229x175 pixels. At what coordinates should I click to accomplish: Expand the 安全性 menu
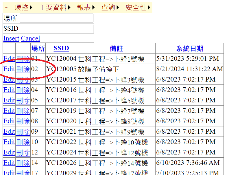pos(138,8)
